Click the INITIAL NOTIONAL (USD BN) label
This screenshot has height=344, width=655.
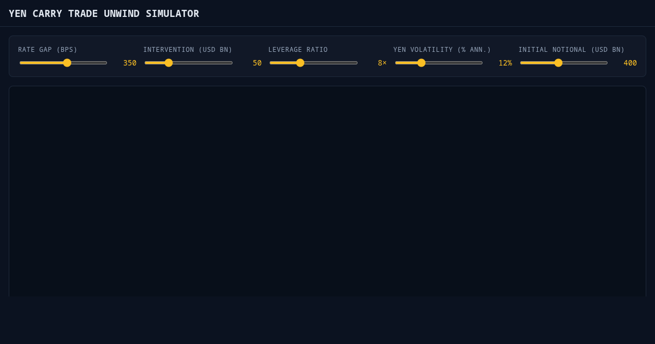pyautogui.click(x=571, y=50)
